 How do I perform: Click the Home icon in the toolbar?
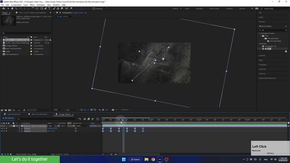pos(4,9)
